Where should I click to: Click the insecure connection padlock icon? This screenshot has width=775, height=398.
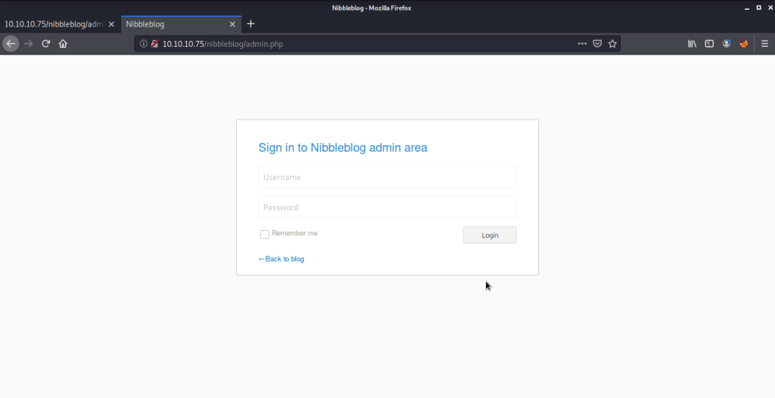(154, 44)
